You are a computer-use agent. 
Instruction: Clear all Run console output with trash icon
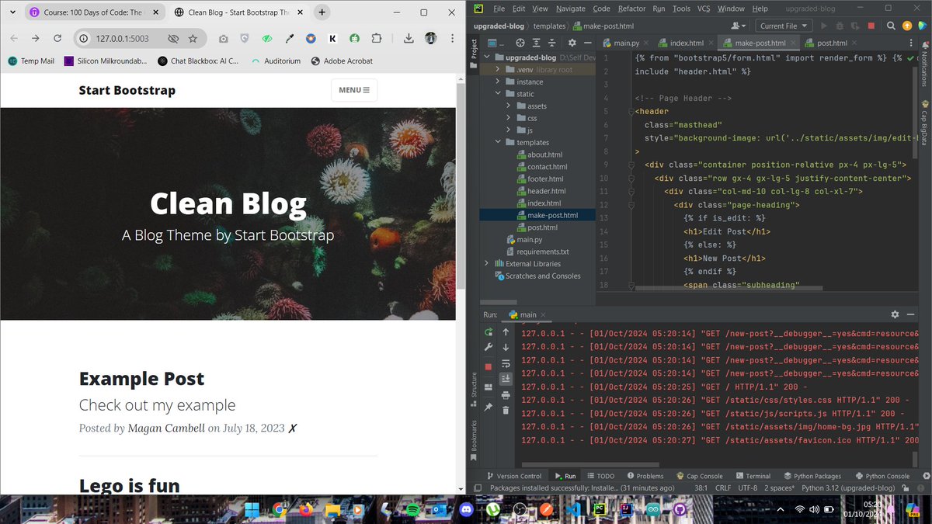[x=506, y=409]
